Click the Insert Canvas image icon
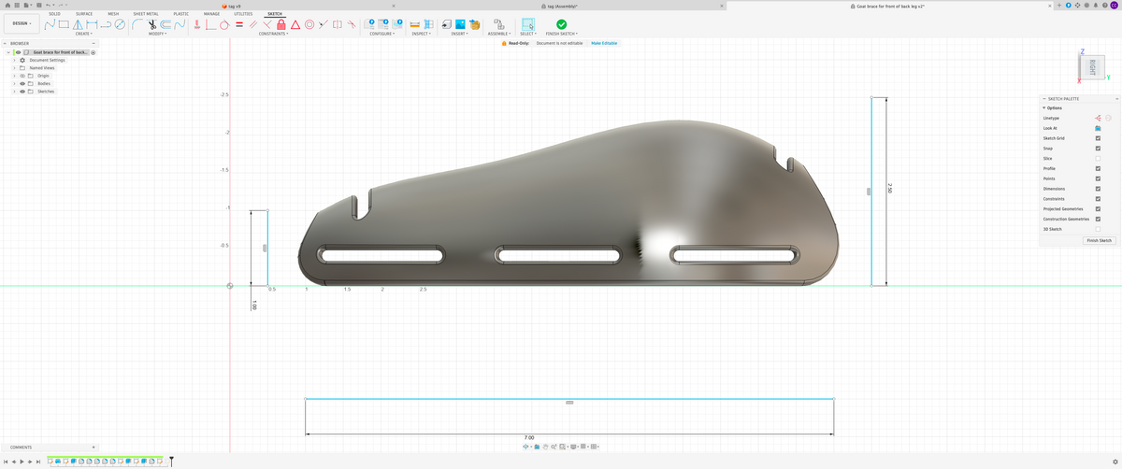This screenshot has width=1122, height=469. 460,24
